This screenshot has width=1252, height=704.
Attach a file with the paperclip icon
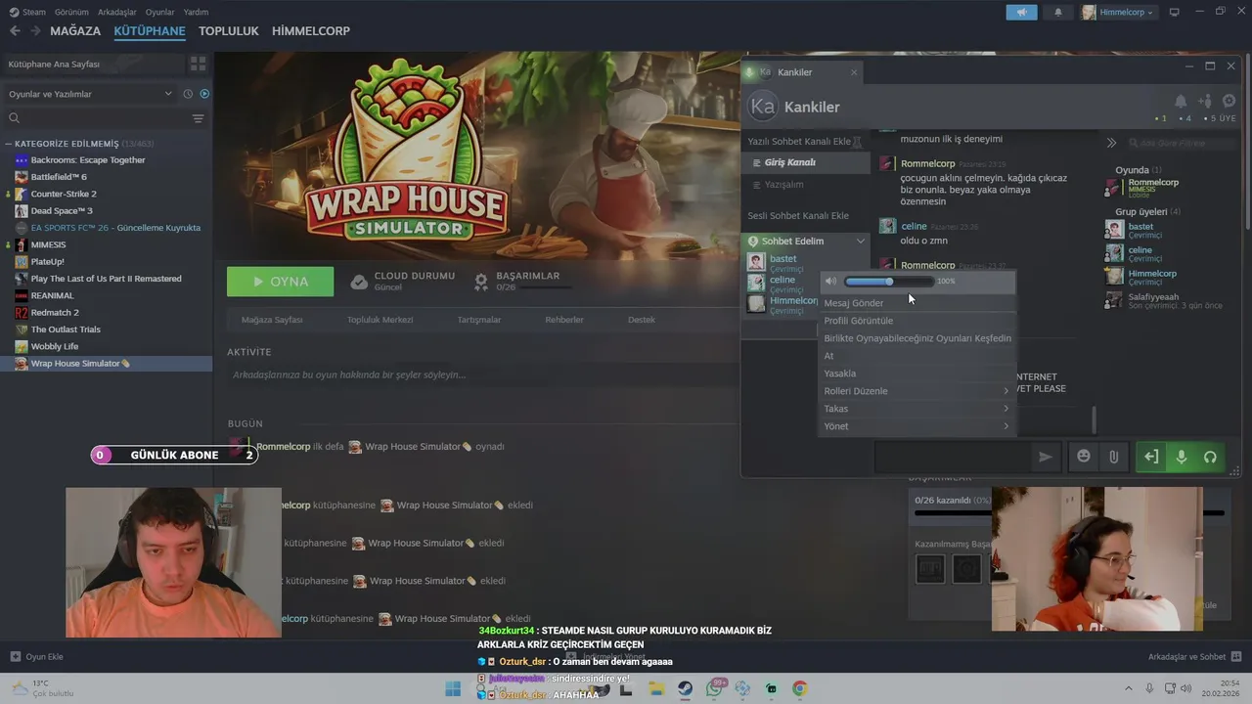pyautogui.click(x=1113, y=457)
